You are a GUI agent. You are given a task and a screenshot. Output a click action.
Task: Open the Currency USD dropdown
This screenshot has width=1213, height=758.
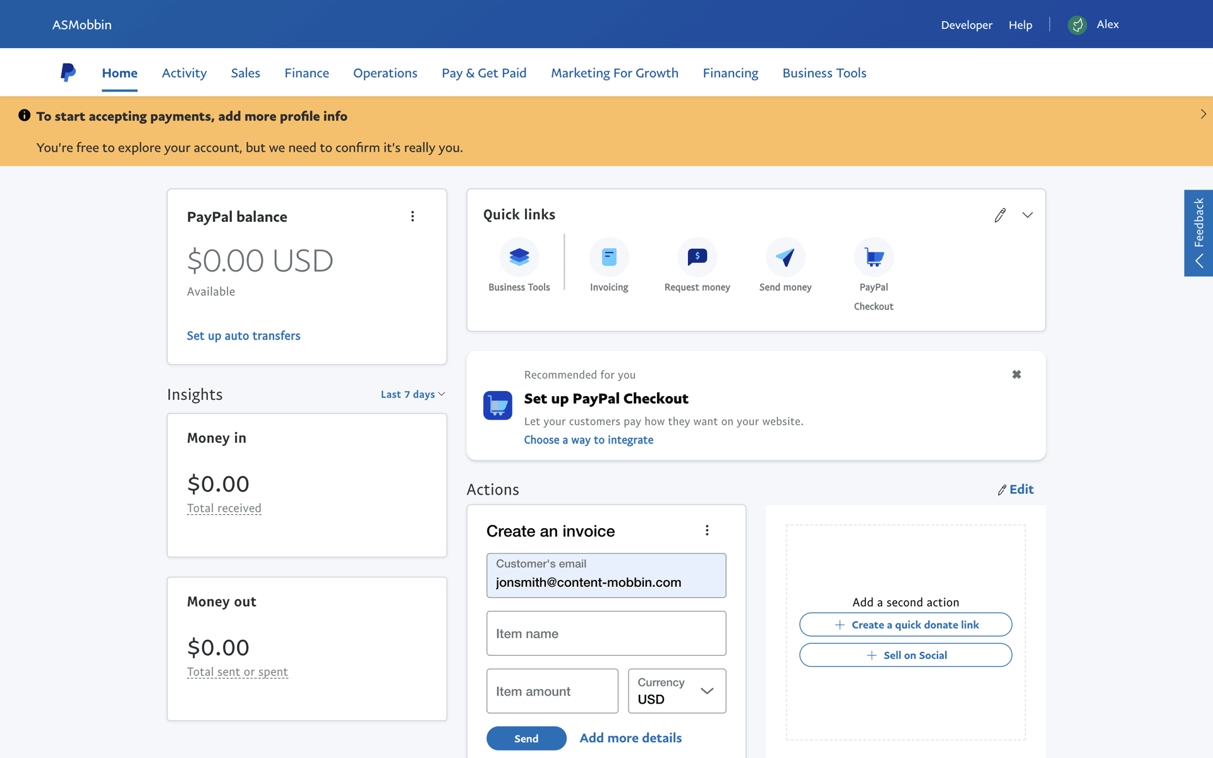click(677, 691)
